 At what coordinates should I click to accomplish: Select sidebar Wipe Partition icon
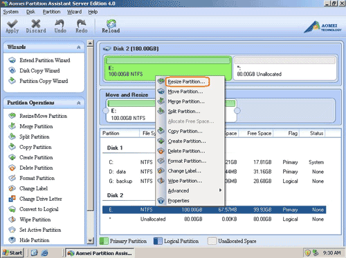click(x=12, y=219)
